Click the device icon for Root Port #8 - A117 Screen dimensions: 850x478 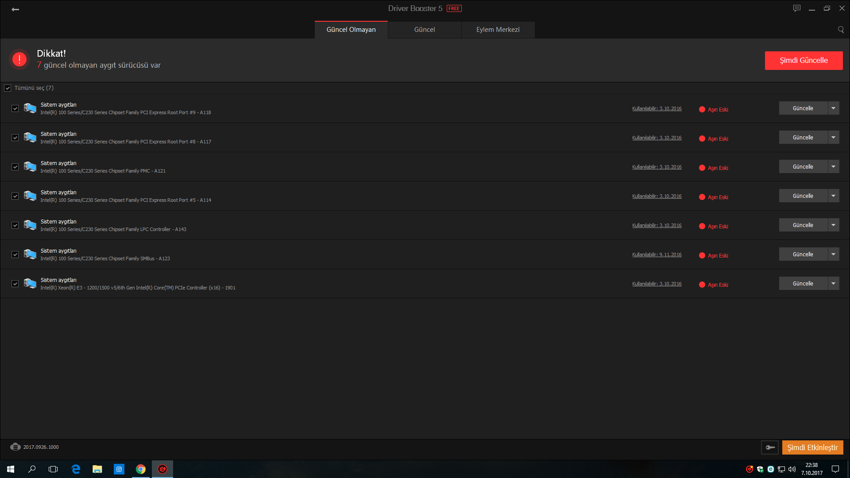pyautogui.click(x=30, y=137)
